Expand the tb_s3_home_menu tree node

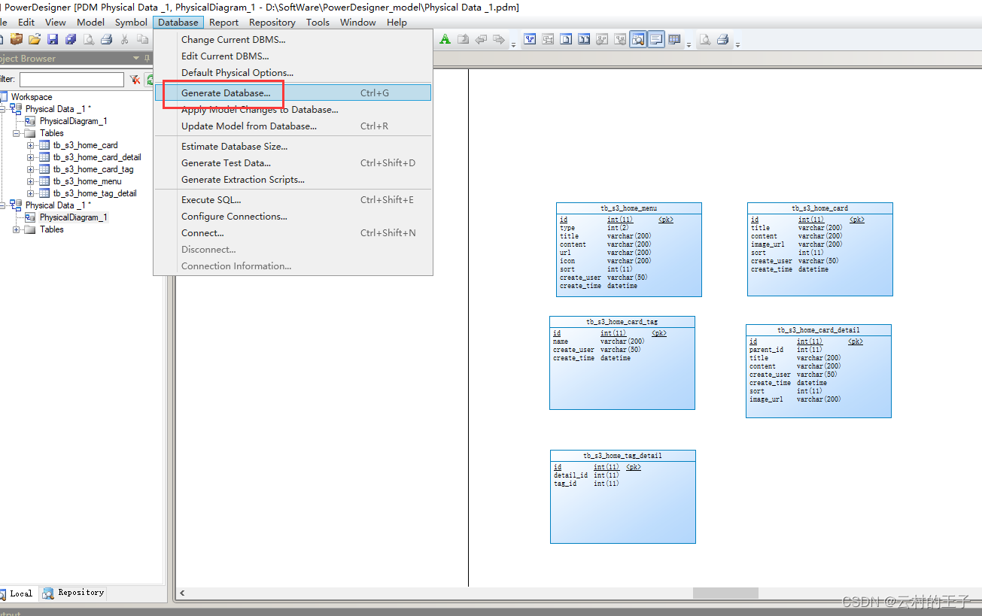tap(31, 181)
